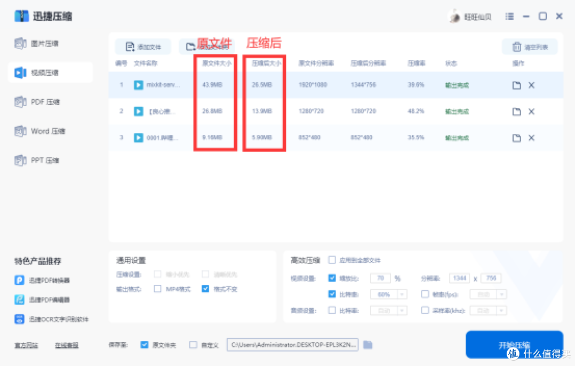Toggle the 缩放比 scale ratio checkbox

click(332, 278)
